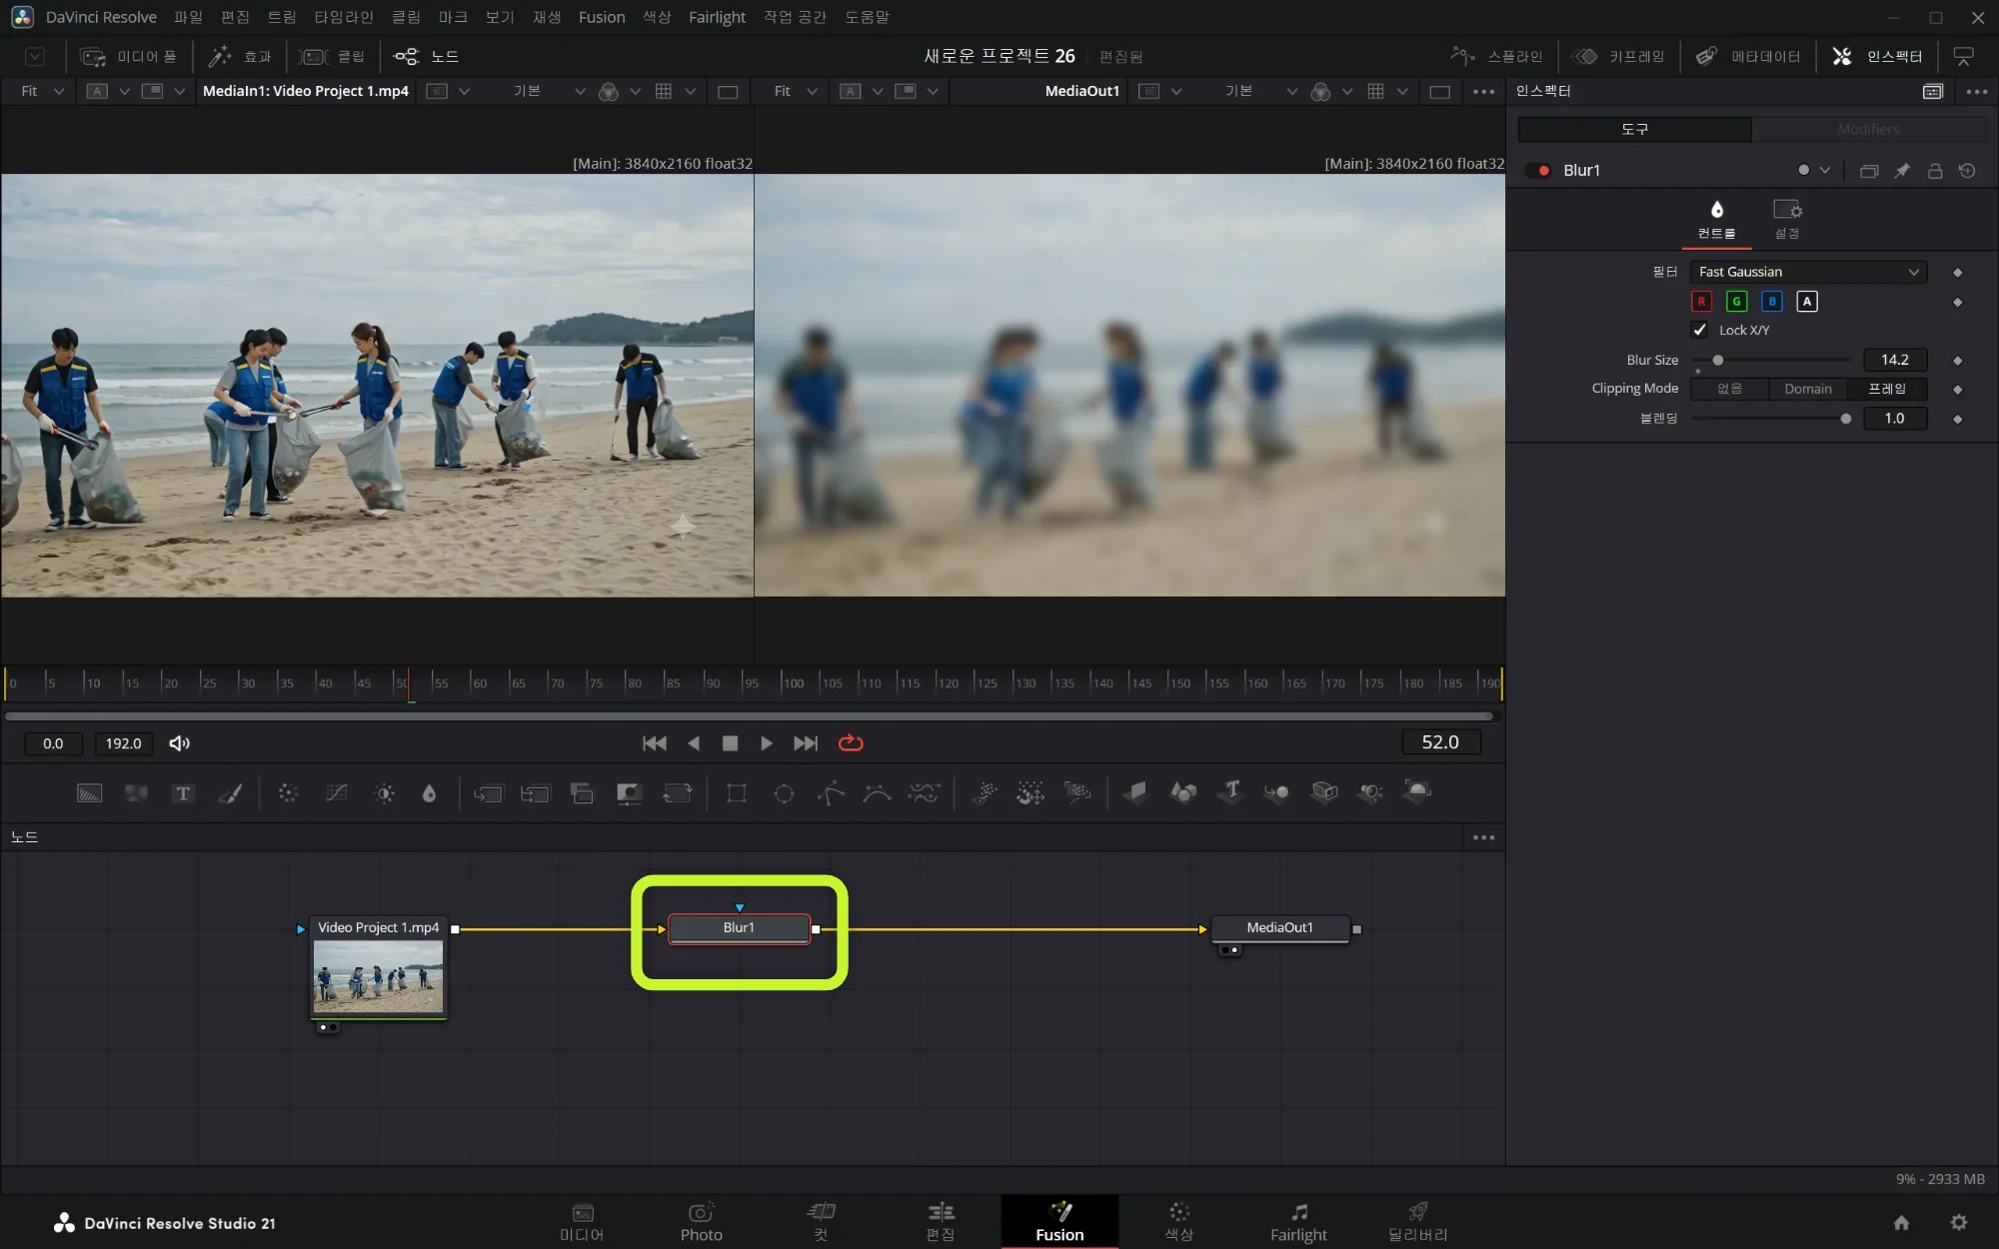Reset Blur1 settings with the reset icon
Image resolution: width=1999 pixels, height=1249 pixels.
tap(1967, 171)
